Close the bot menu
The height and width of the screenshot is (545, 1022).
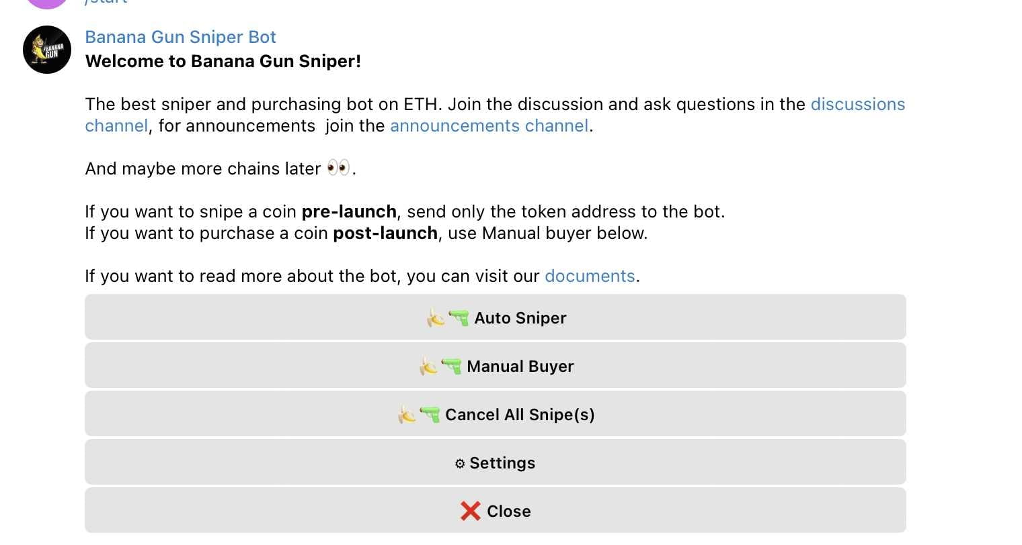[496, 511]
